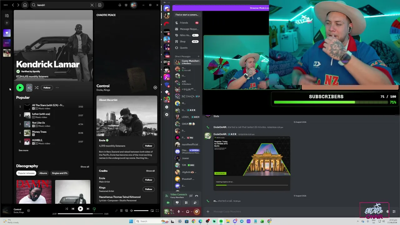This screenshot has width=400, height=225.
Task: Open the Windows Start menu
Action: point(131,221)
